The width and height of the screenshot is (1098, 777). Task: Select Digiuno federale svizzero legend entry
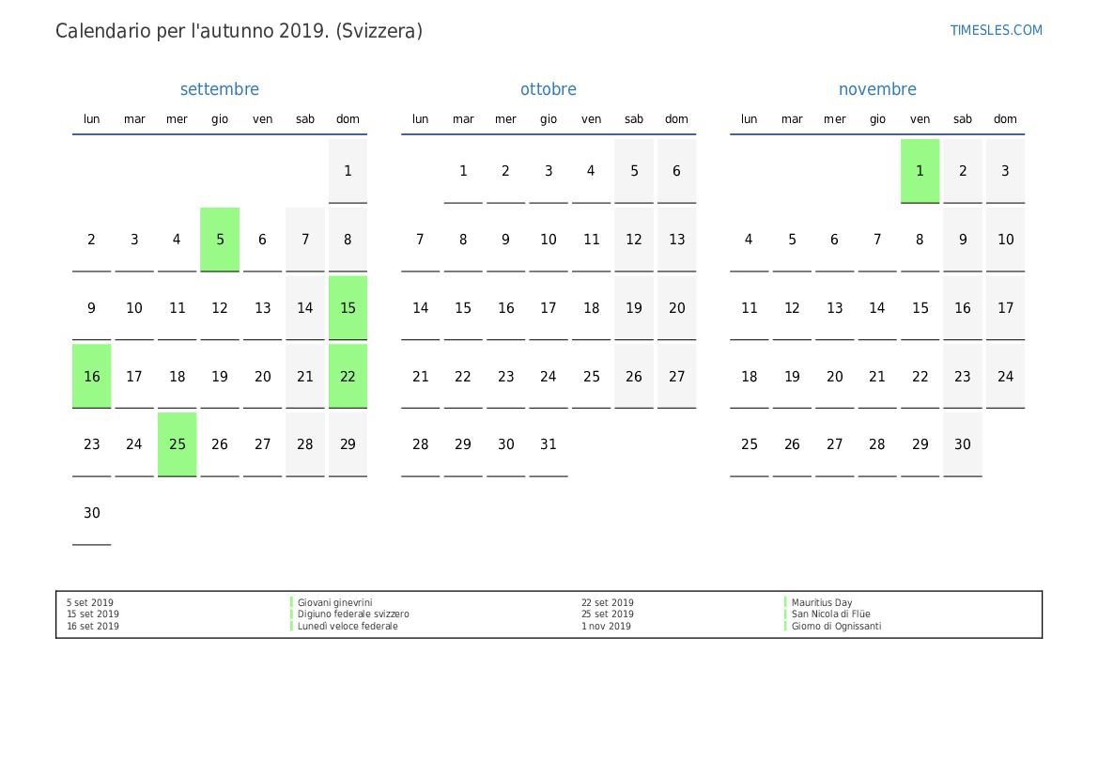click(353, 614)
